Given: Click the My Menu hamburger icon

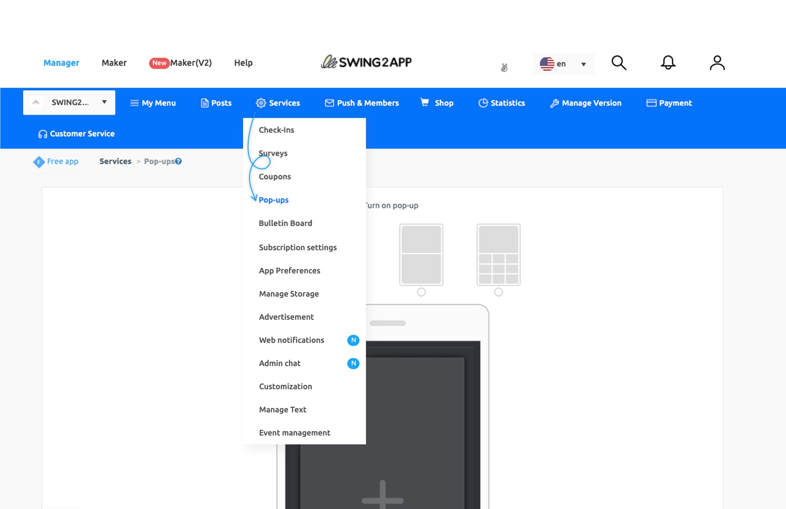Looking at the screenshot, I should [x=134, y=103].
